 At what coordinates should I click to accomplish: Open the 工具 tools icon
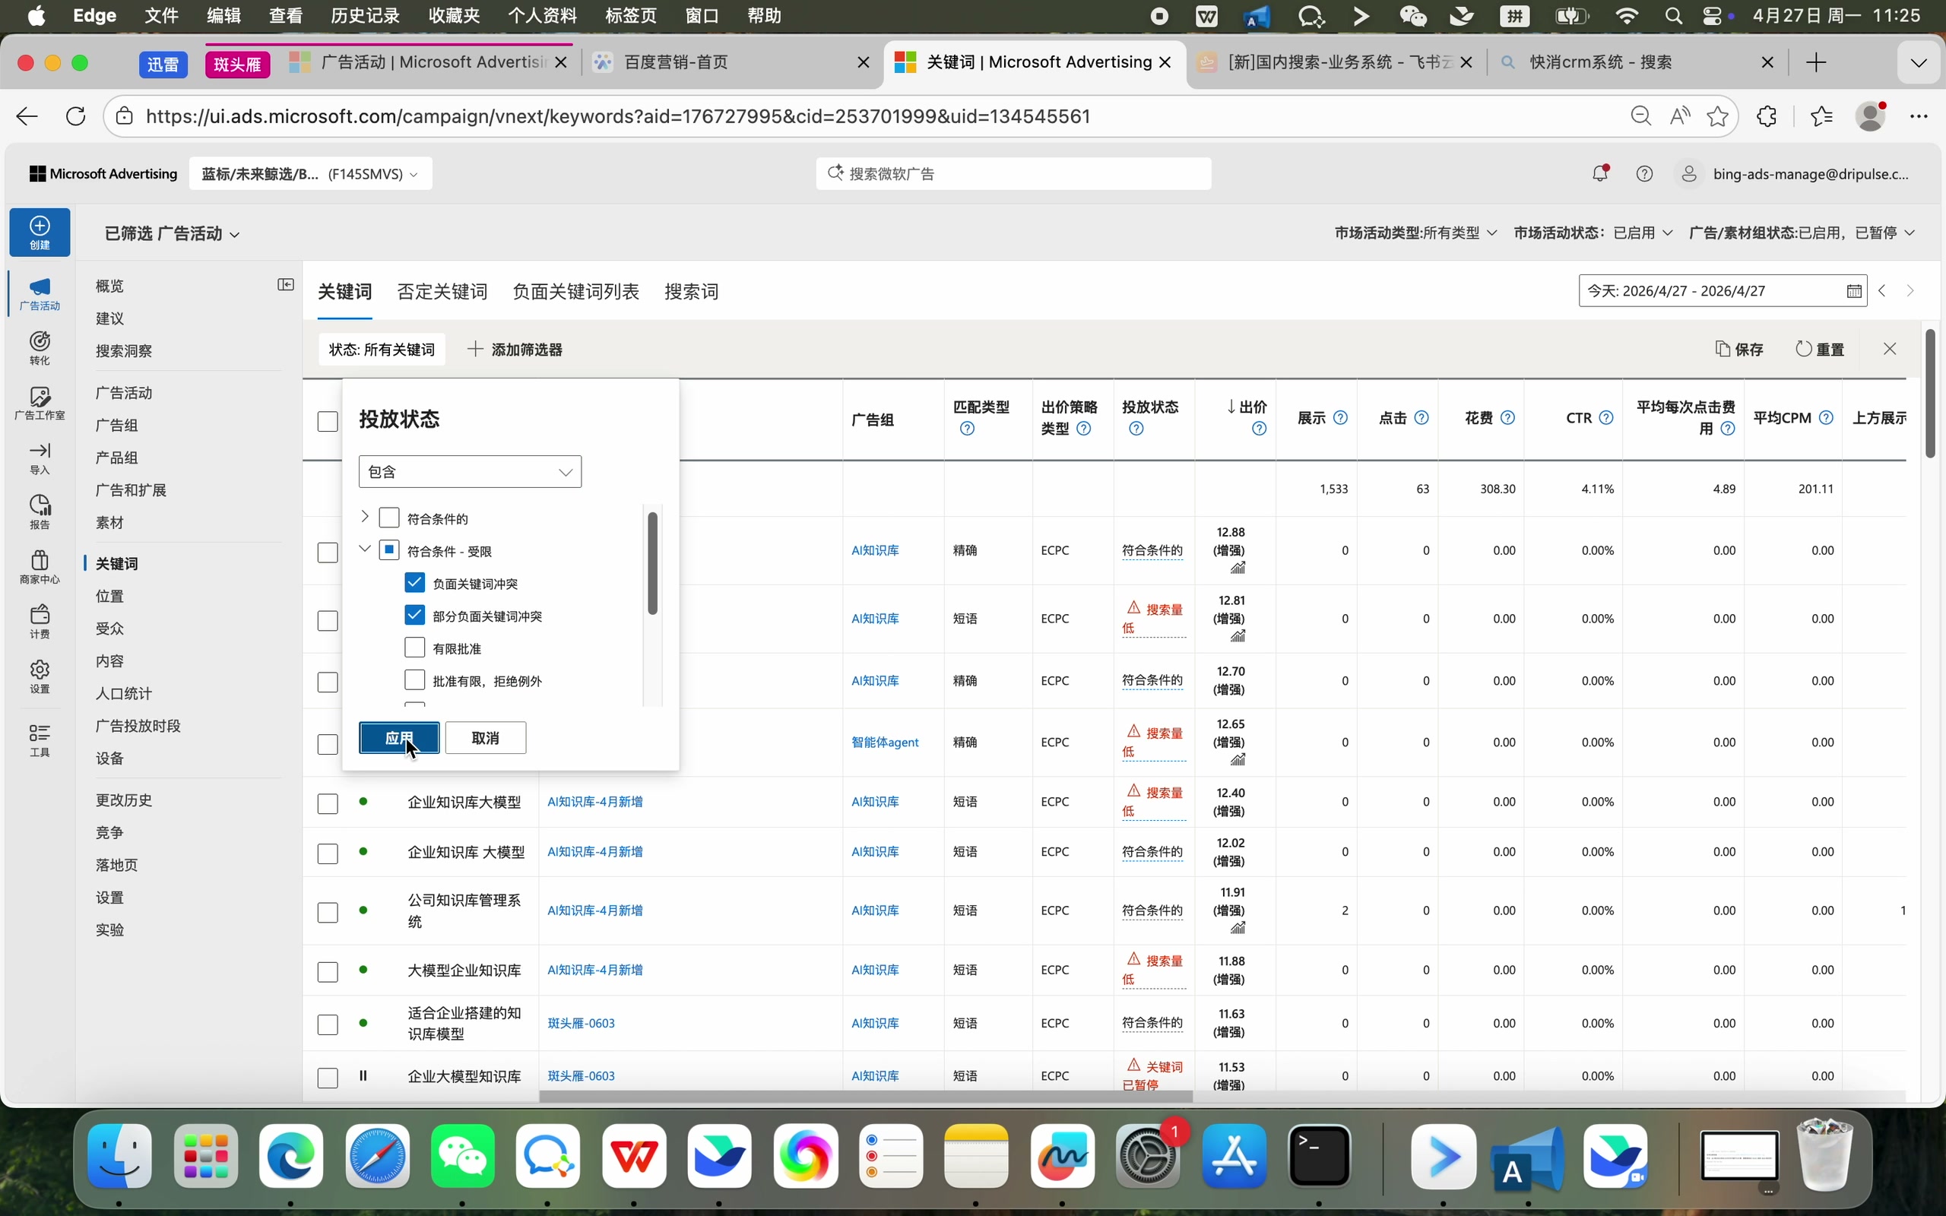point(40,740)
